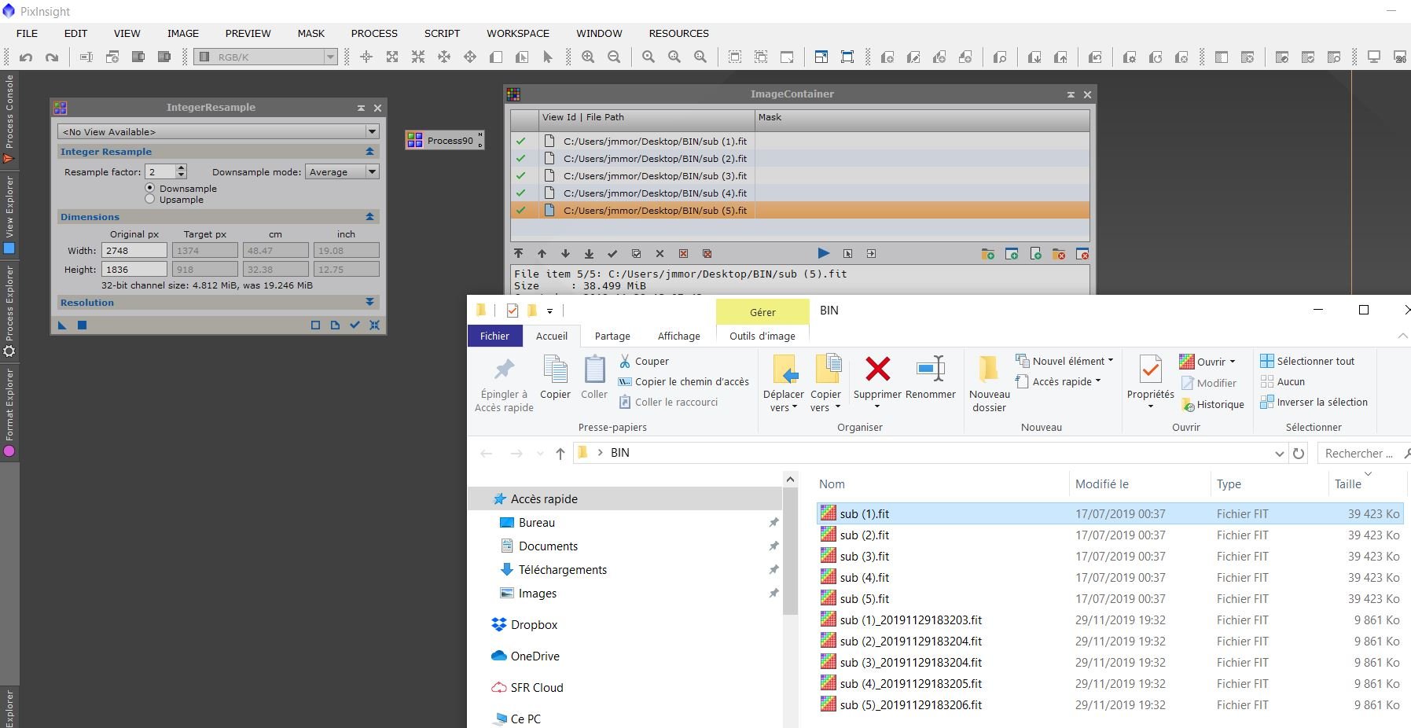The height and width of the screenshot is (728, 1411).
Task: Open the PROCESS menu
Action: [374, 33]
